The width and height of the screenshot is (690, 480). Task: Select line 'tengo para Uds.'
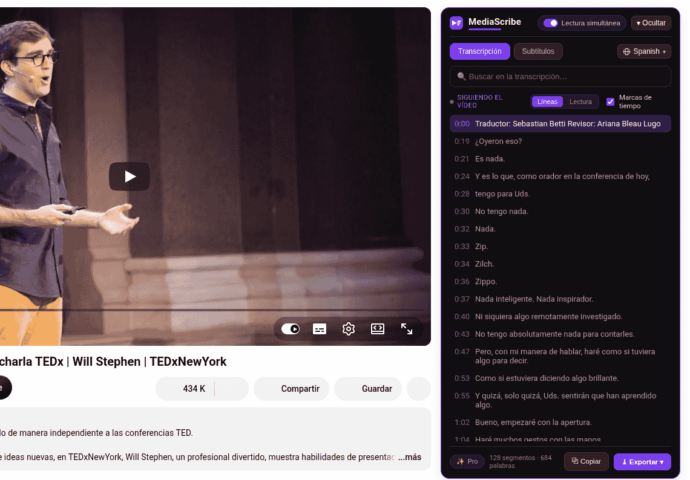click(x=560, y=194)
